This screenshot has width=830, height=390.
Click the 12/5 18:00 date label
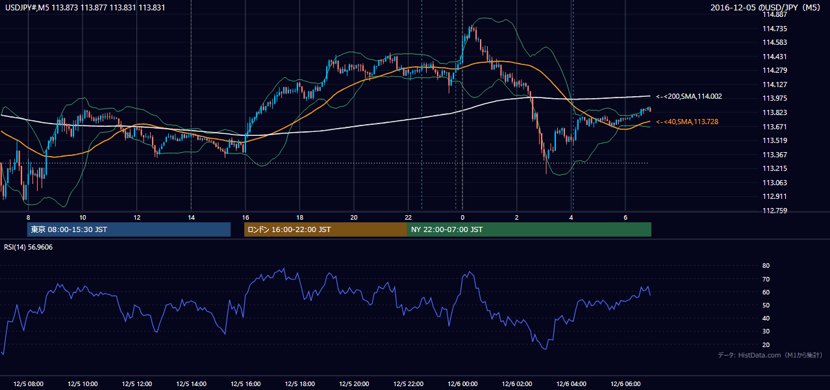coord(300,384)
